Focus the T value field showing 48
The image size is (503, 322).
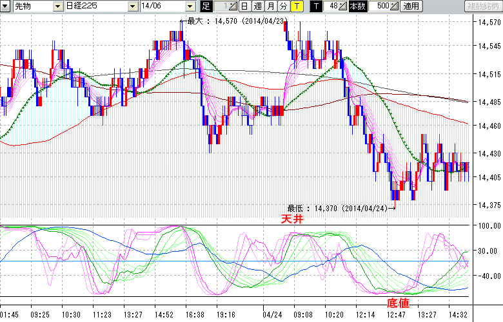point(331,6)
